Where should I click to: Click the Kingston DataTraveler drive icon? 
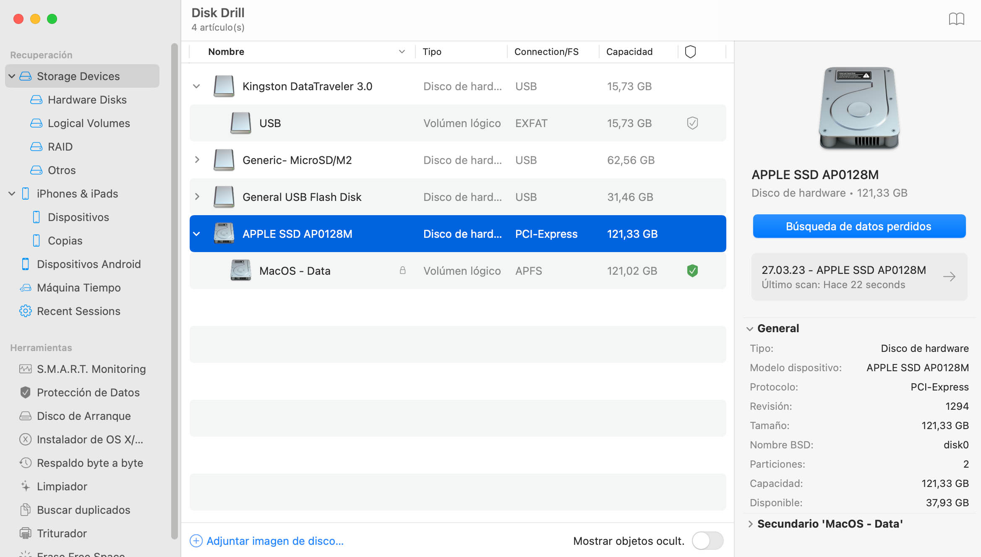(x=224, y=86)
